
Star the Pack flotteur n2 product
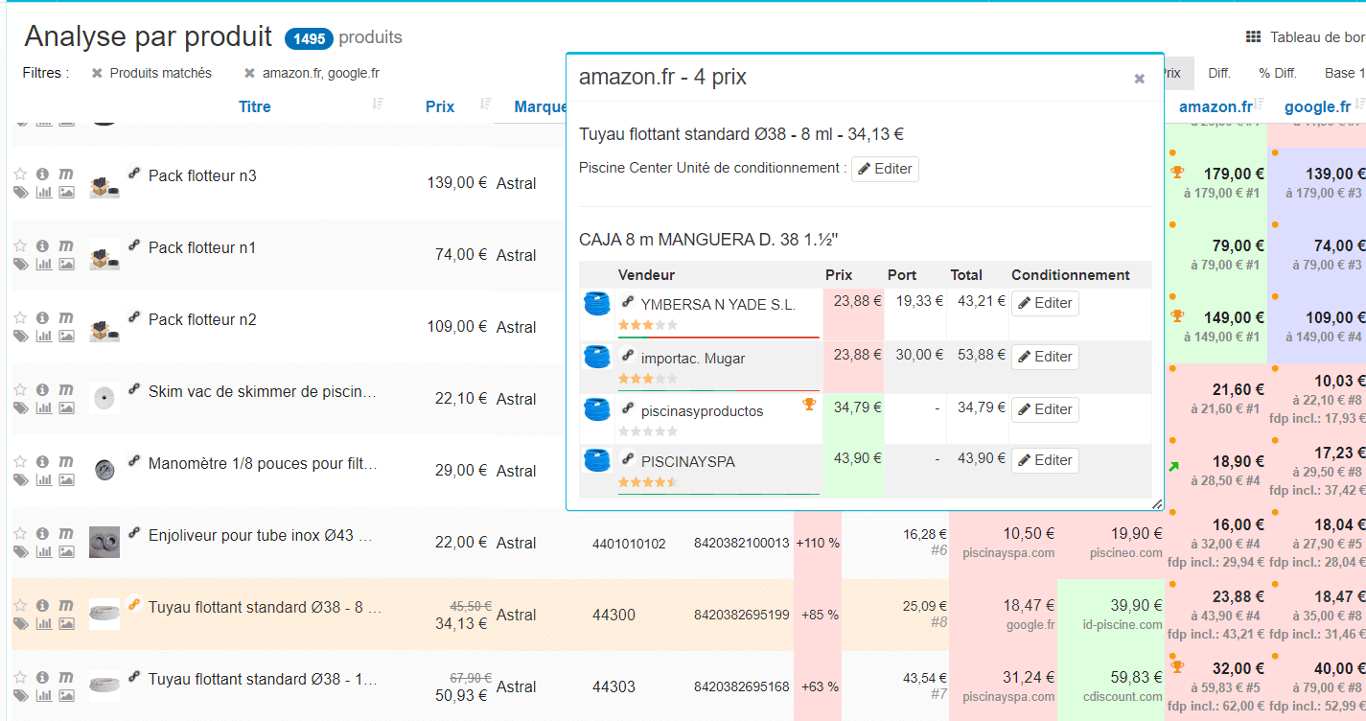pyautogui.click(x=20, y=317)
